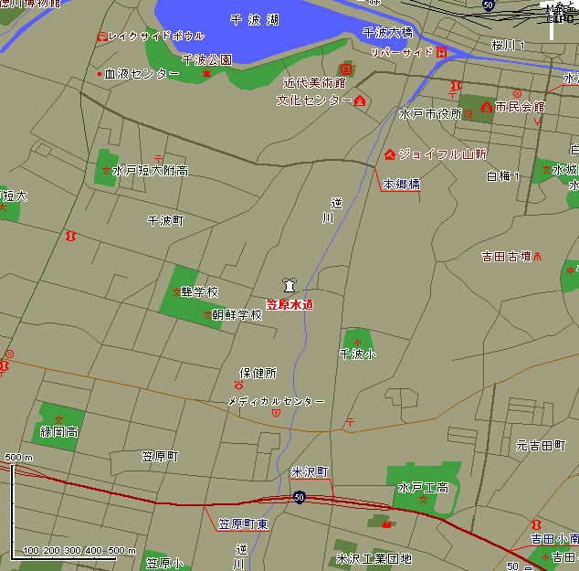Click the red factory icon near 米沢工業団地
Image resolution: width=579 pixels, height=571 pixels.
386,523
